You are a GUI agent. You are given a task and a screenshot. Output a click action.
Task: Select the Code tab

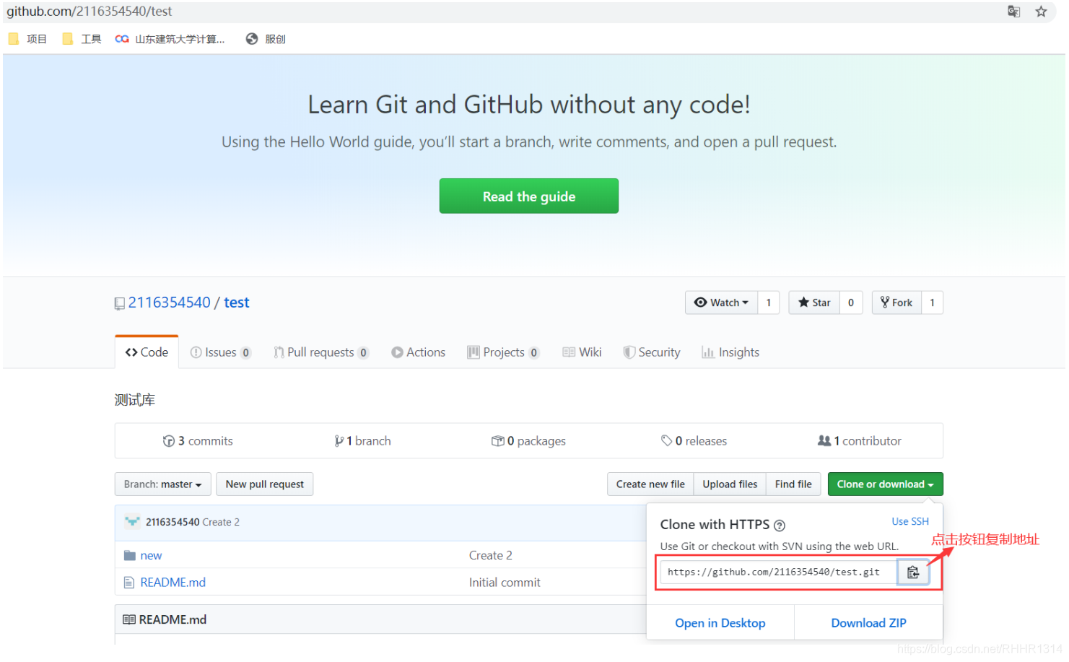(147, 352)
